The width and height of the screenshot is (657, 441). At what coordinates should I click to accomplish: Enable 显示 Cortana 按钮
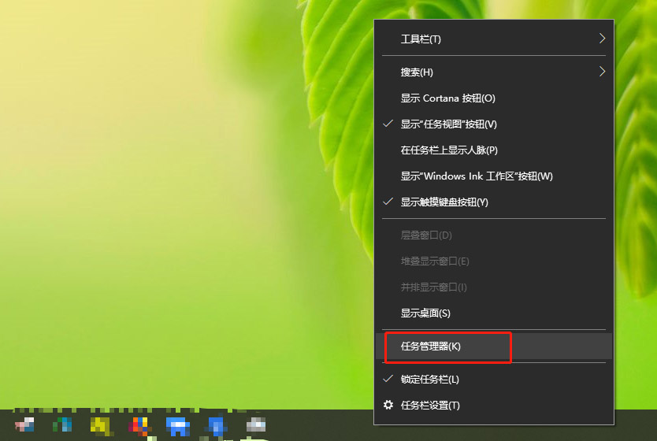447,98
